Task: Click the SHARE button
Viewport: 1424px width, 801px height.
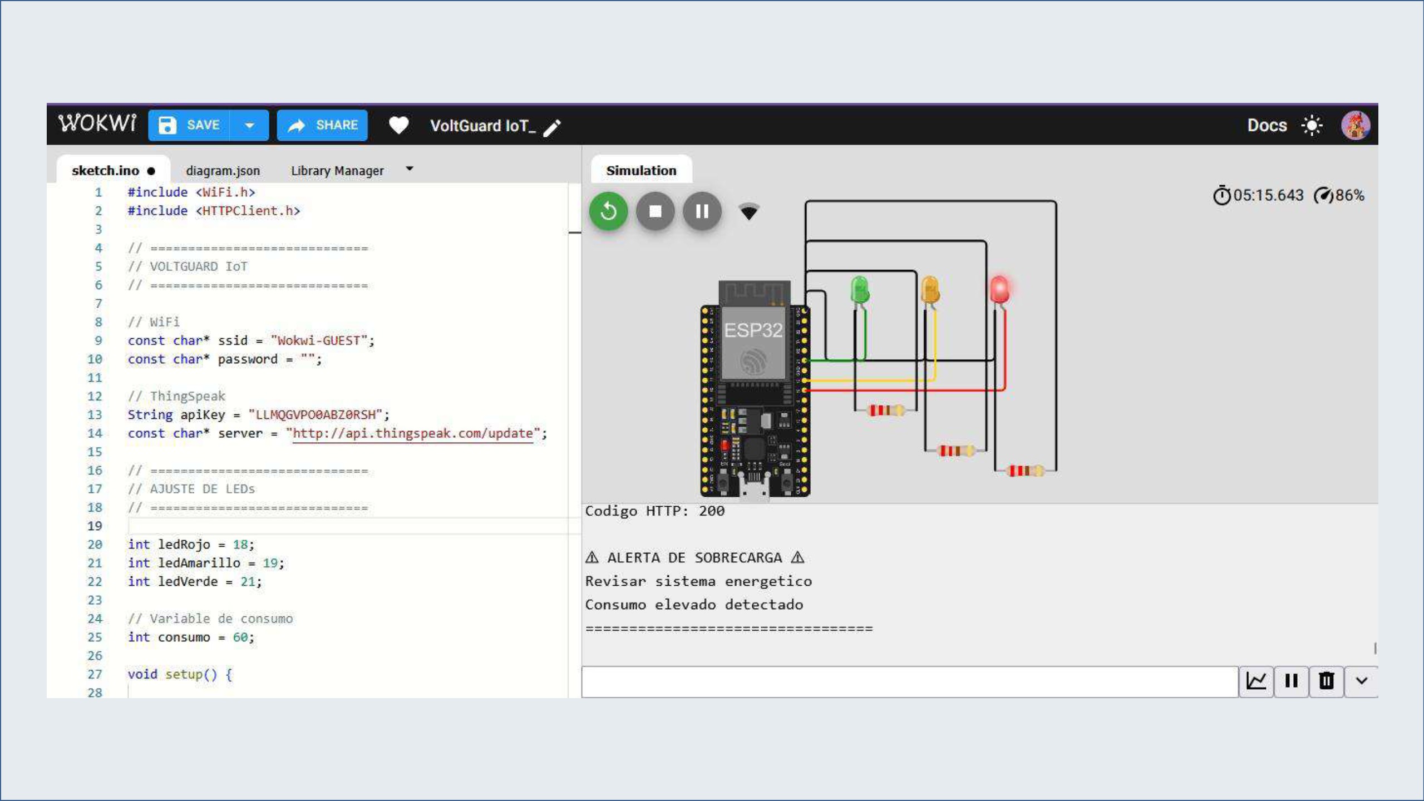Action: (322, 125)
